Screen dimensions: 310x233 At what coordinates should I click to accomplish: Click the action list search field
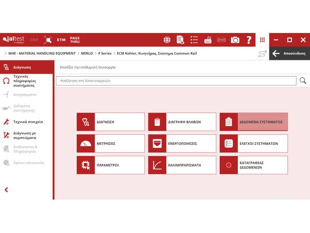coord(176,81)
